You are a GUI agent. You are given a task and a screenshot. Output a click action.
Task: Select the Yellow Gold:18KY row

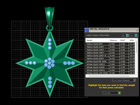pyautogui.click(x=110, y=53)
